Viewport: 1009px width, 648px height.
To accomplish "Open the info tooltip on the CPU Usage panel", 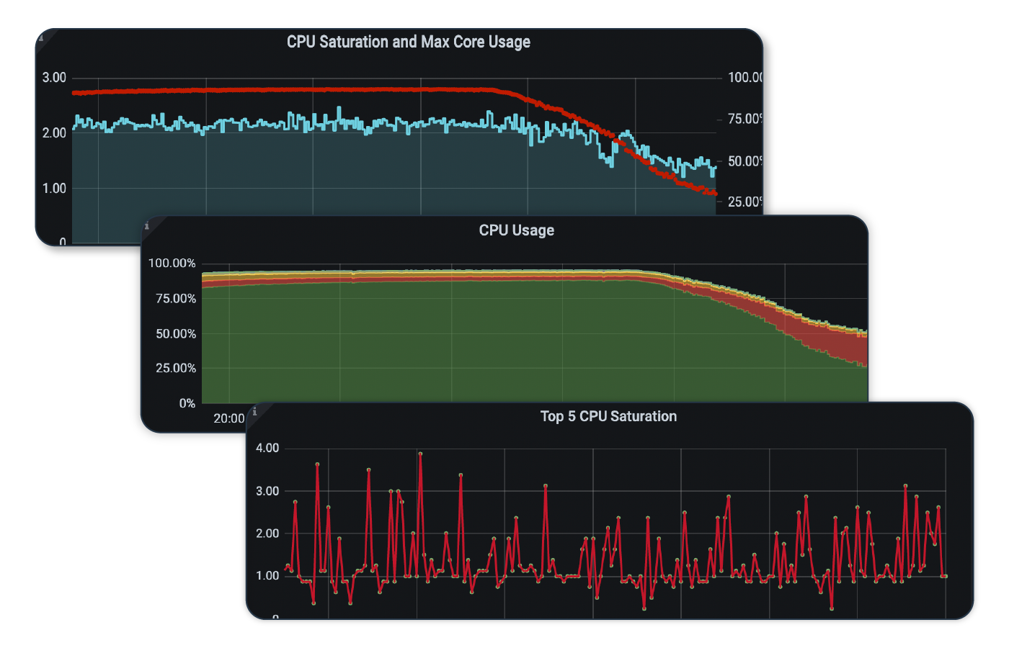I will tap(147, 225).
